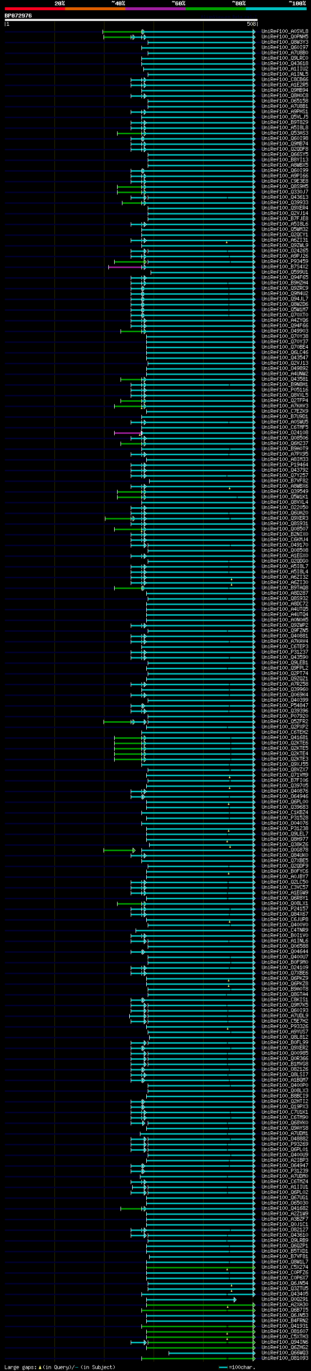This screenshot has width=311, height=1371.
Task: Open hit UniRef100_P93269
Action: [285, 1145]
